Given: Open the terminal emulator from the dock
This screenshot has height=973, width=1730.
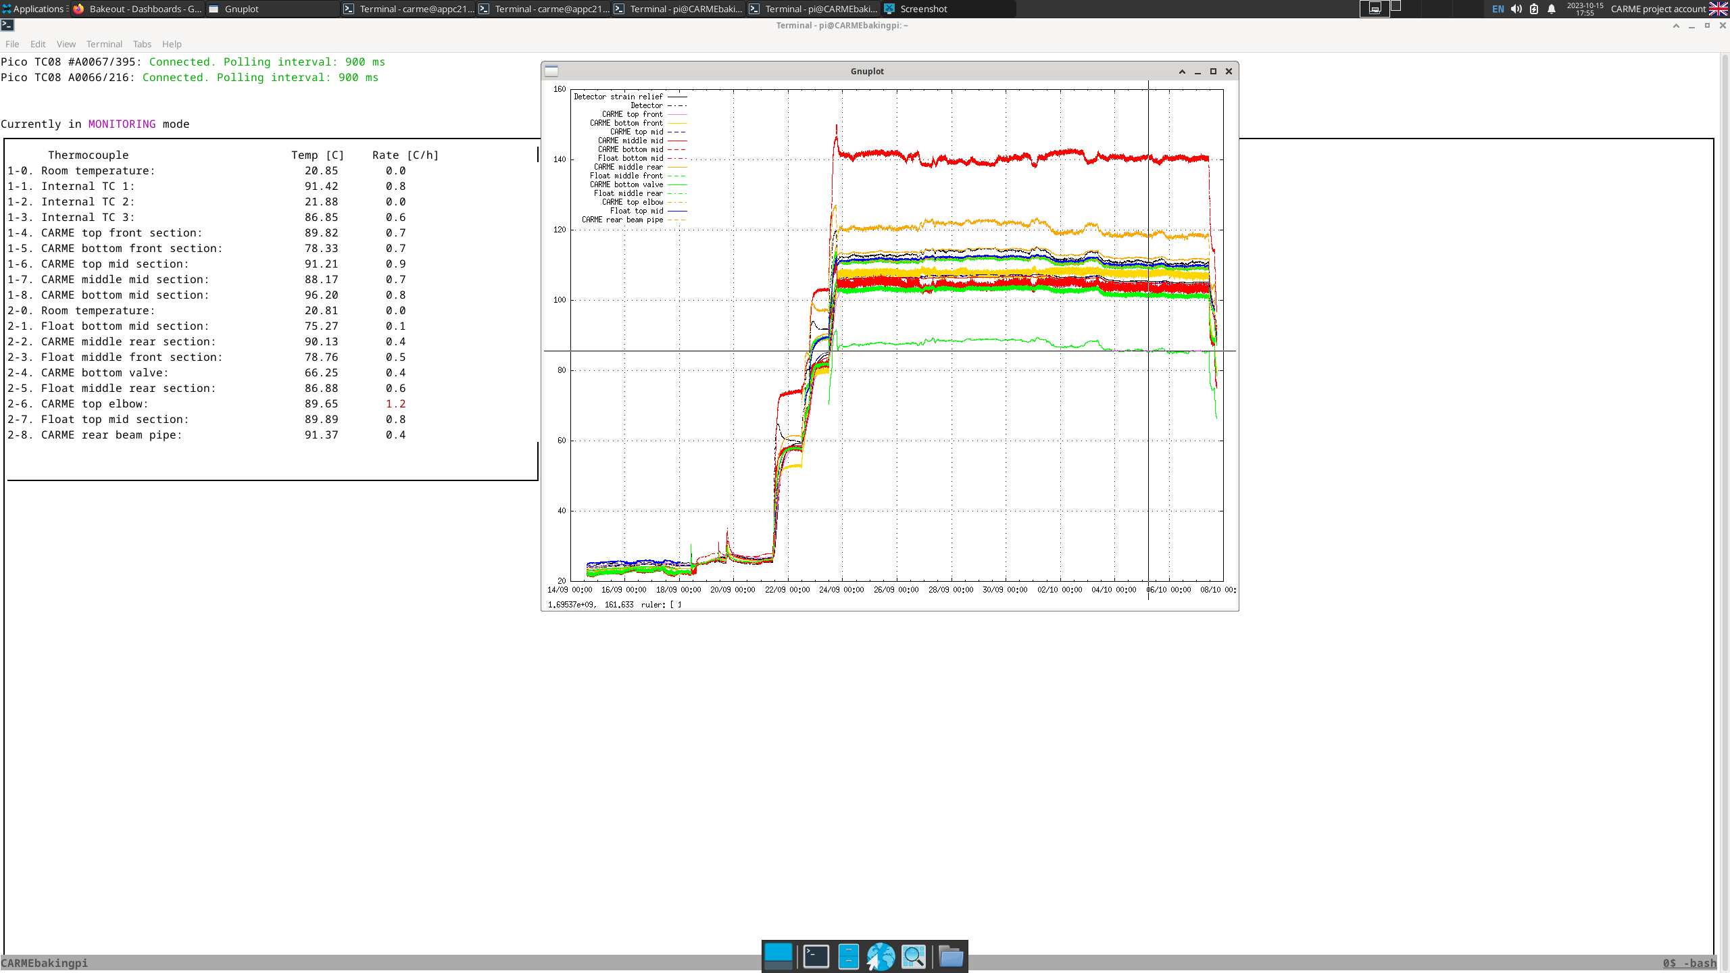Looking at the screenshot, I should [x=816, y=956].
